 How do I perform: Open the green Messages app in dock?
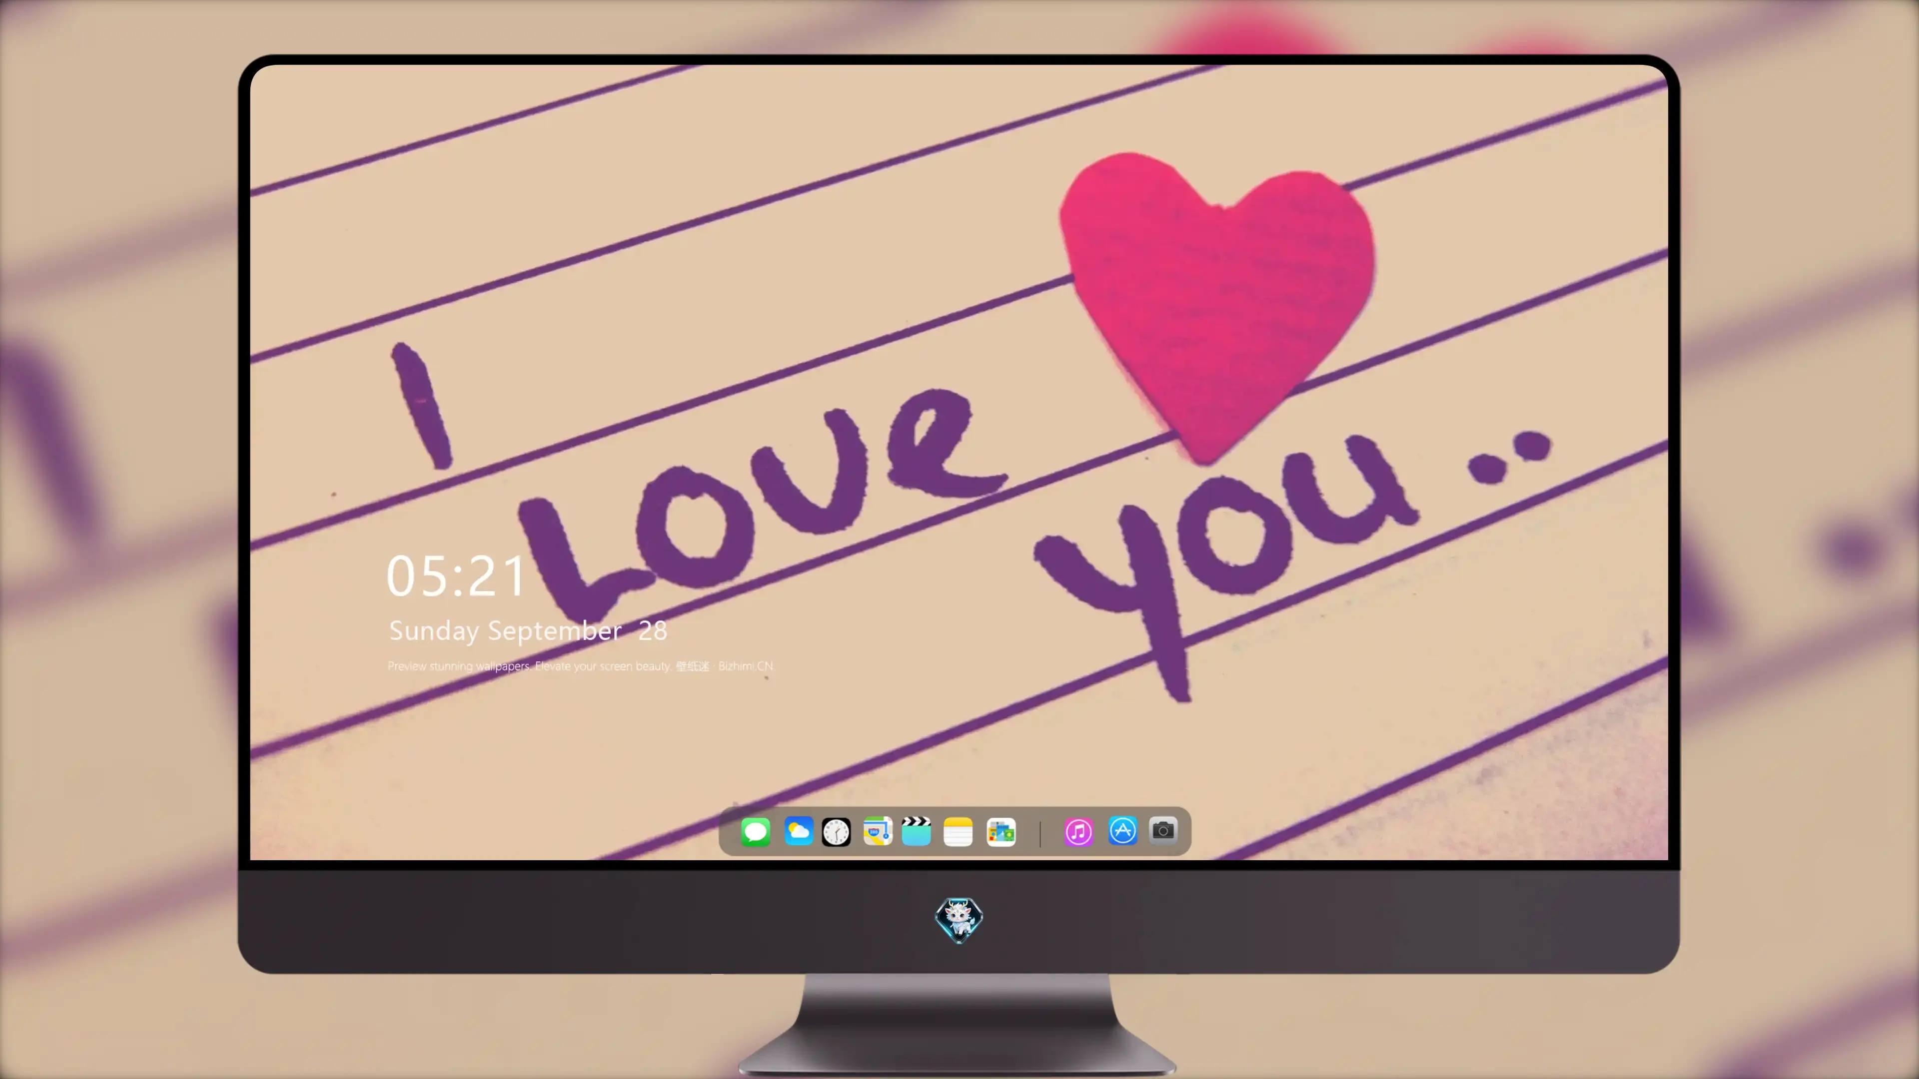pyautogui.click(x=756, y=832)
